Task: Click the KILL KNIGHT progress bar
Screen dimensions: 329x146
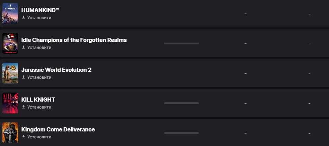Action: (181, 103)
